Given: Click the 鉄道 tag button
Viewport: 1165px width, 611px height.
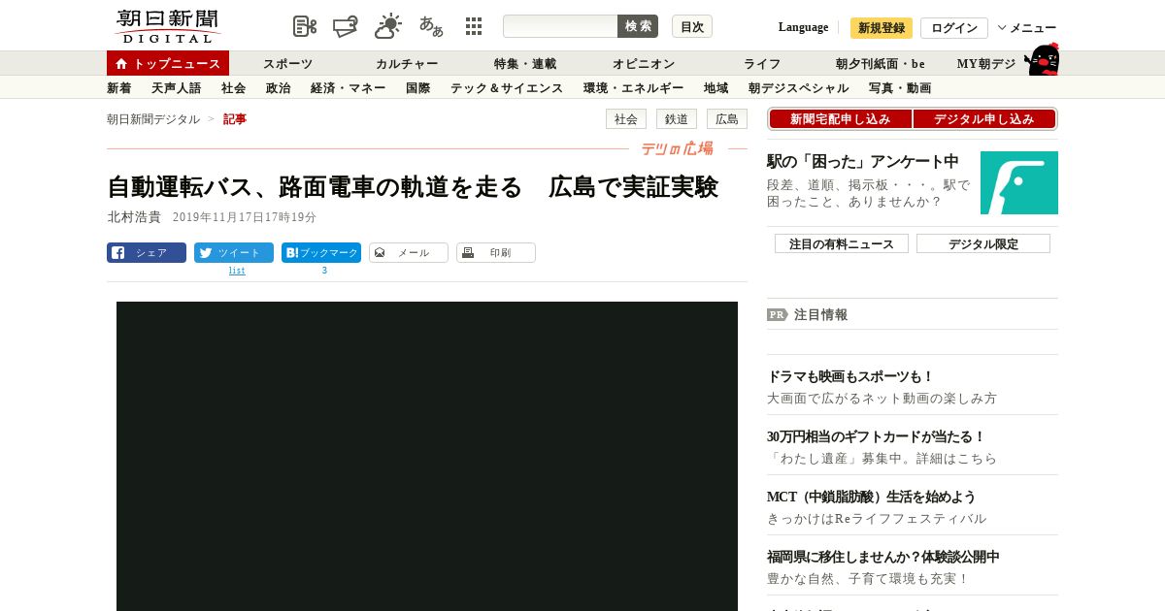Looking at the screenshot, I should pos(677,119).
